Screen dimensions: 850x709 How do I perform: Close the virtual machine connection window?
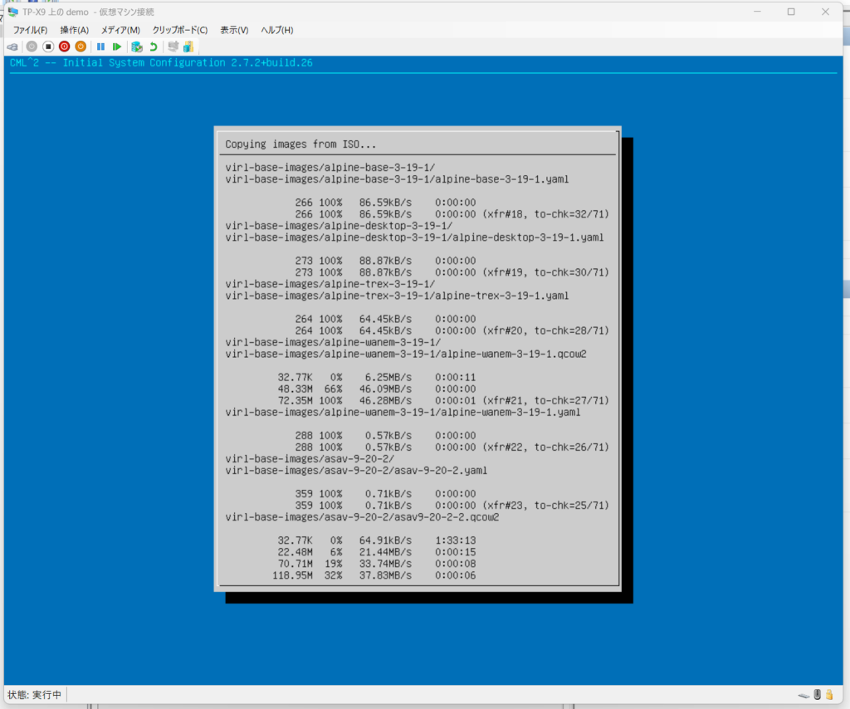(x=825, y=12)
